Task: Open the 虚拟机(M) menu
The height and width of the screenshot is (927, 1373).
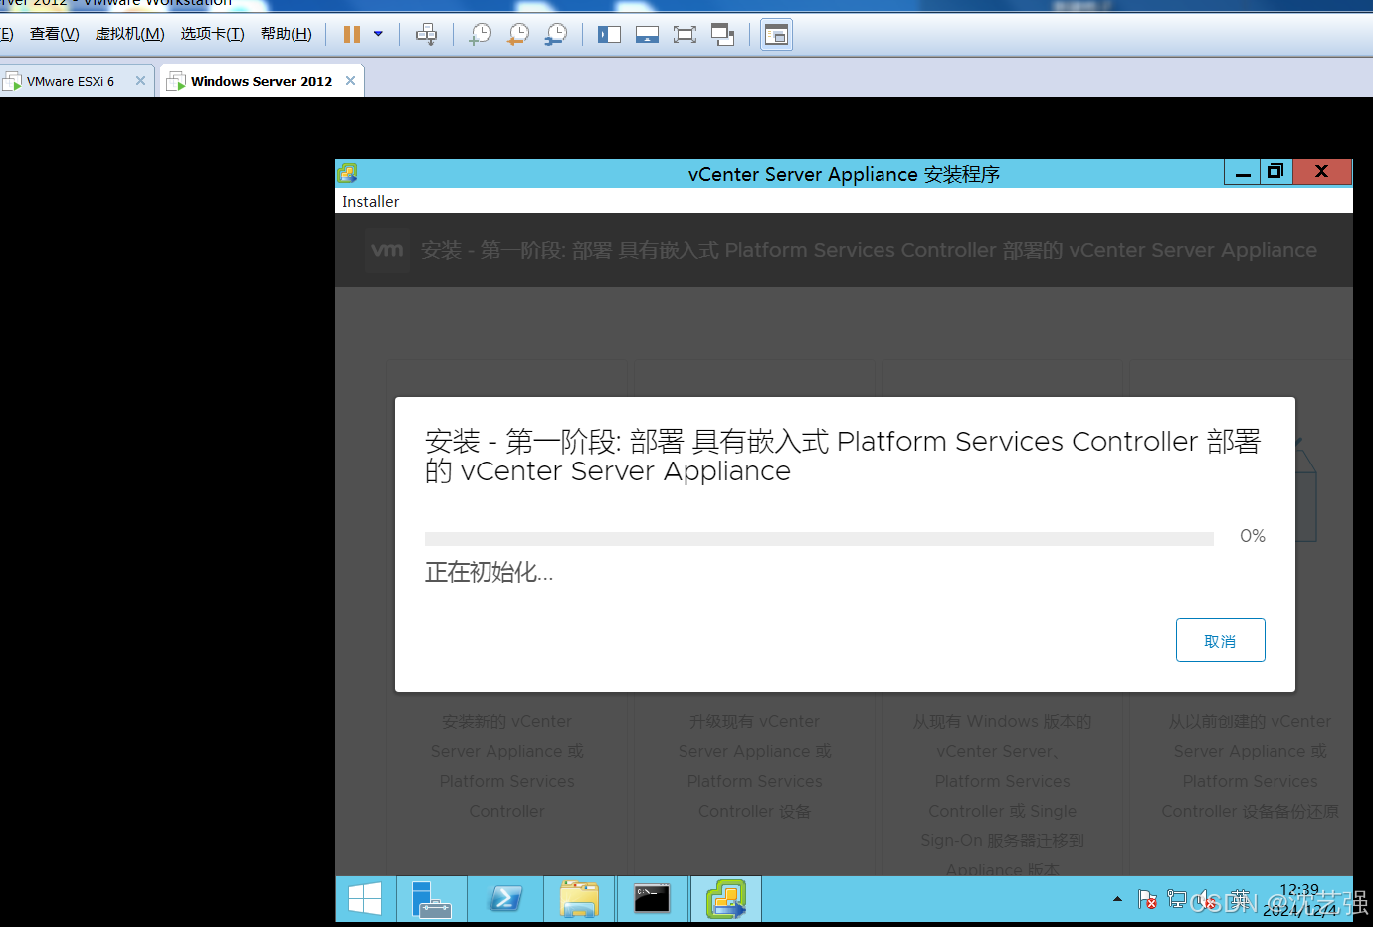Action: coord(130,34)
